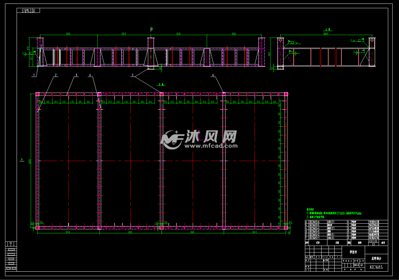Click part callout number 1
399x280 pixels.
(34, 75)
